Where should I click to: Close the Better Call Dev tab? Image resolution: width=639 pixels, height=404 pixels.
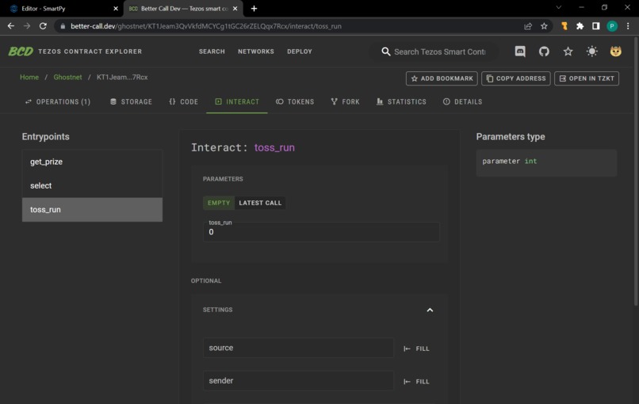click(235, 9)
